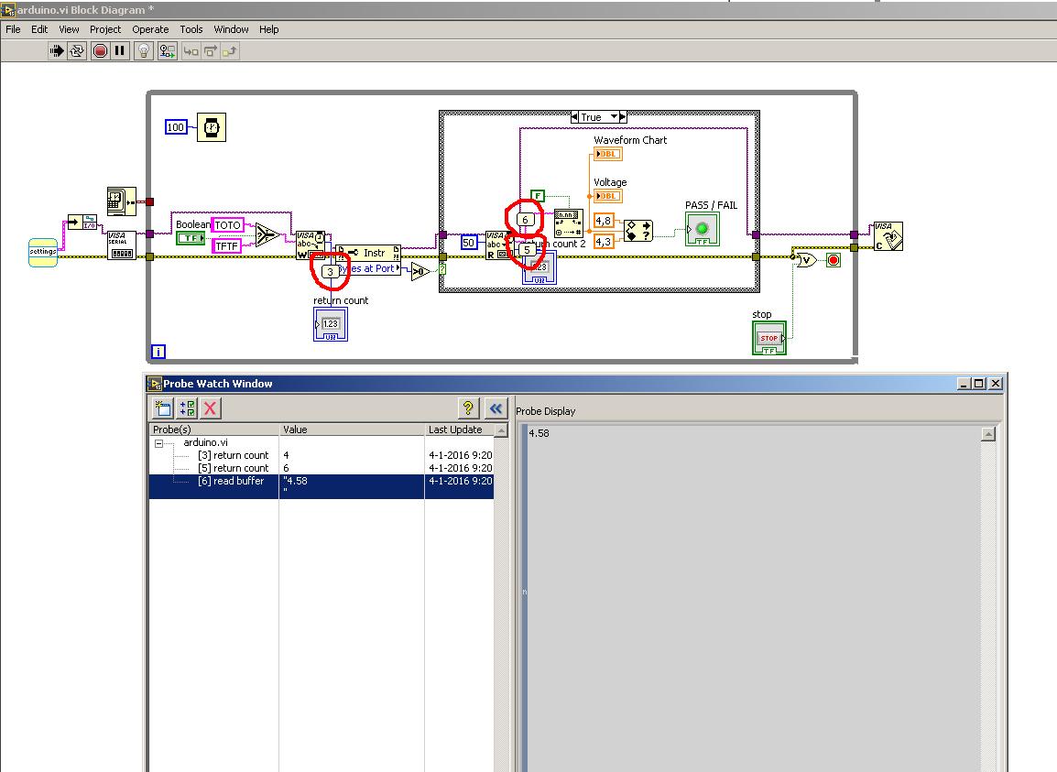This screenshot has width=1057, height=772.
Task: Click the stop button terminal
Action: 768,339
